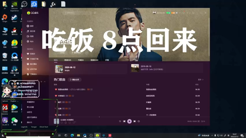The image size is (246, 138).
Task: Open 新建歌单2 playlist
Action: [31, 102]
